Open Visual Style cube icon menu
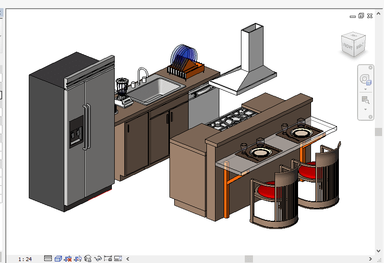 (x=58, y=259)
